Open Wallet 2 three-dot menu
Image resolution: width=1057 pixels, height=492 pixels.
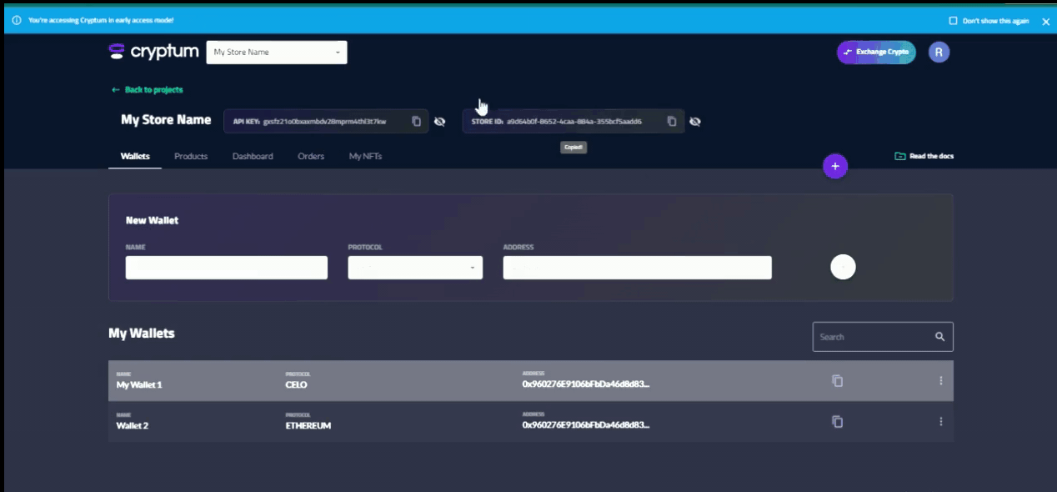(941, 422)
